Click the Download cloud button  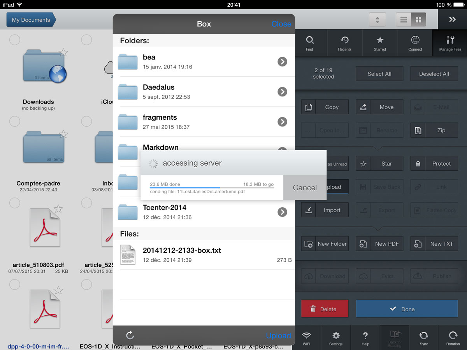pos(325,276)
